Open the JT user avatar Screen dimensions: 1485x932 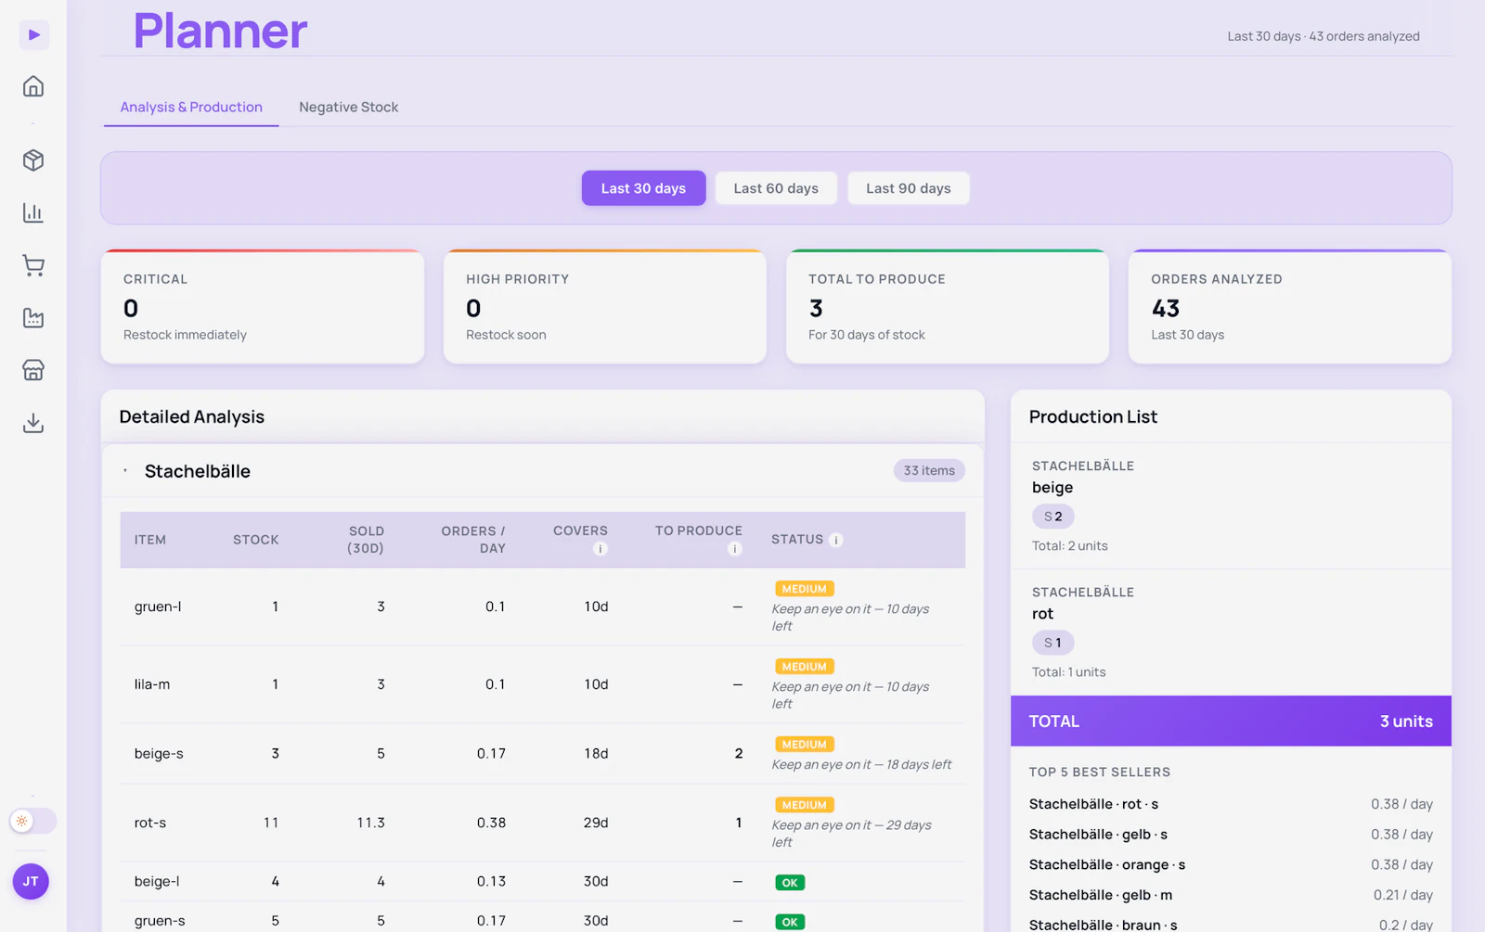coord(31,881)
